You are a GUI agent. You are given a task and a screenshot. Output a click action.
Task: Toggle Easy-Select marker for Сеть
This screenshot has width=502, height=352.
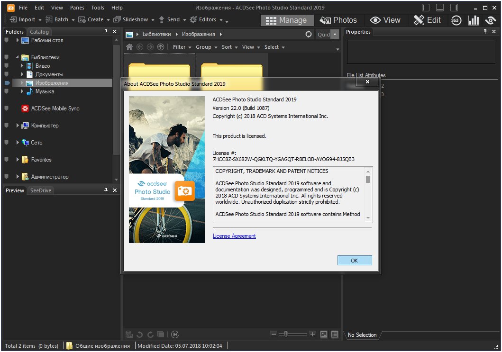pyautogui.click(x=7, y=143)
